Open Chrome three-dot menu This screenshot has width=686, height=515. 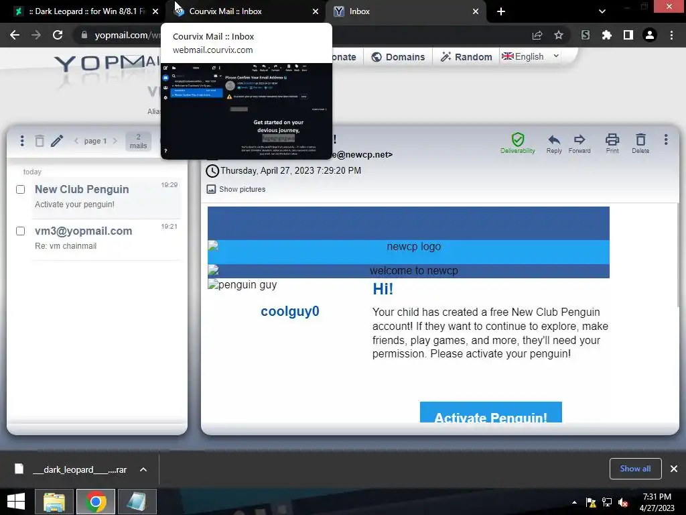[671, 35]
